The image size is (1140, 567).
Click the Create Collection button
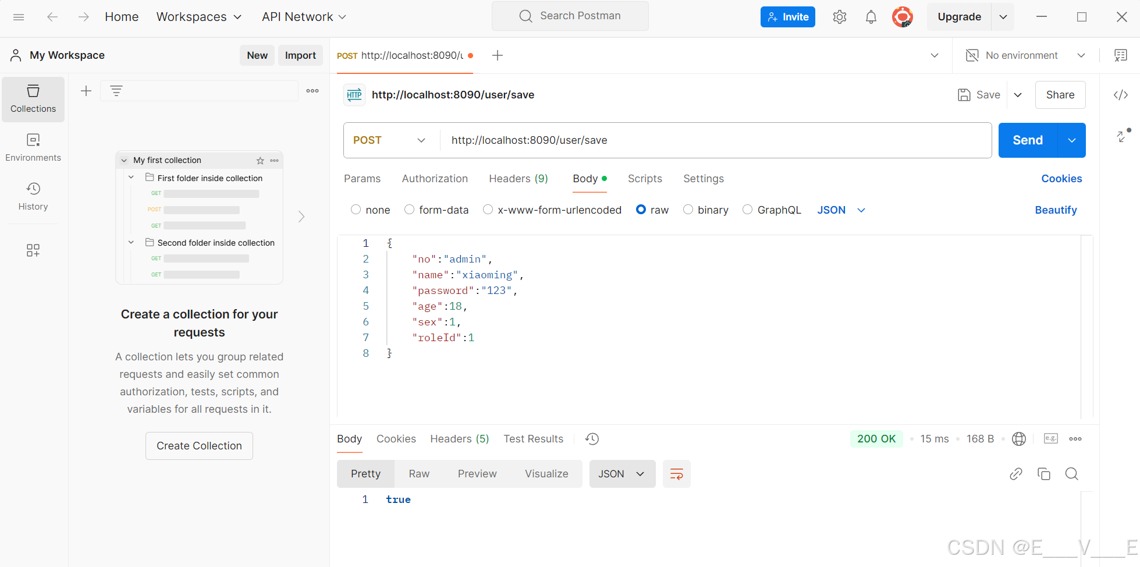(x=199, y=446)
